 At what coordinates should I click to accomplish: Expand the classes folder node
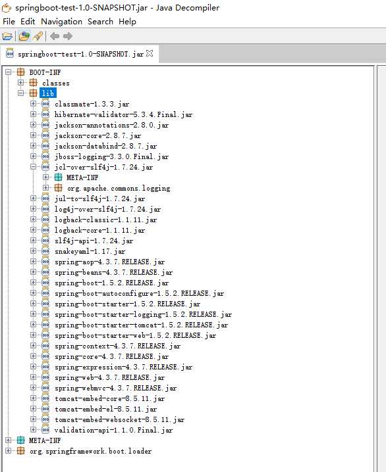point(21,82)
